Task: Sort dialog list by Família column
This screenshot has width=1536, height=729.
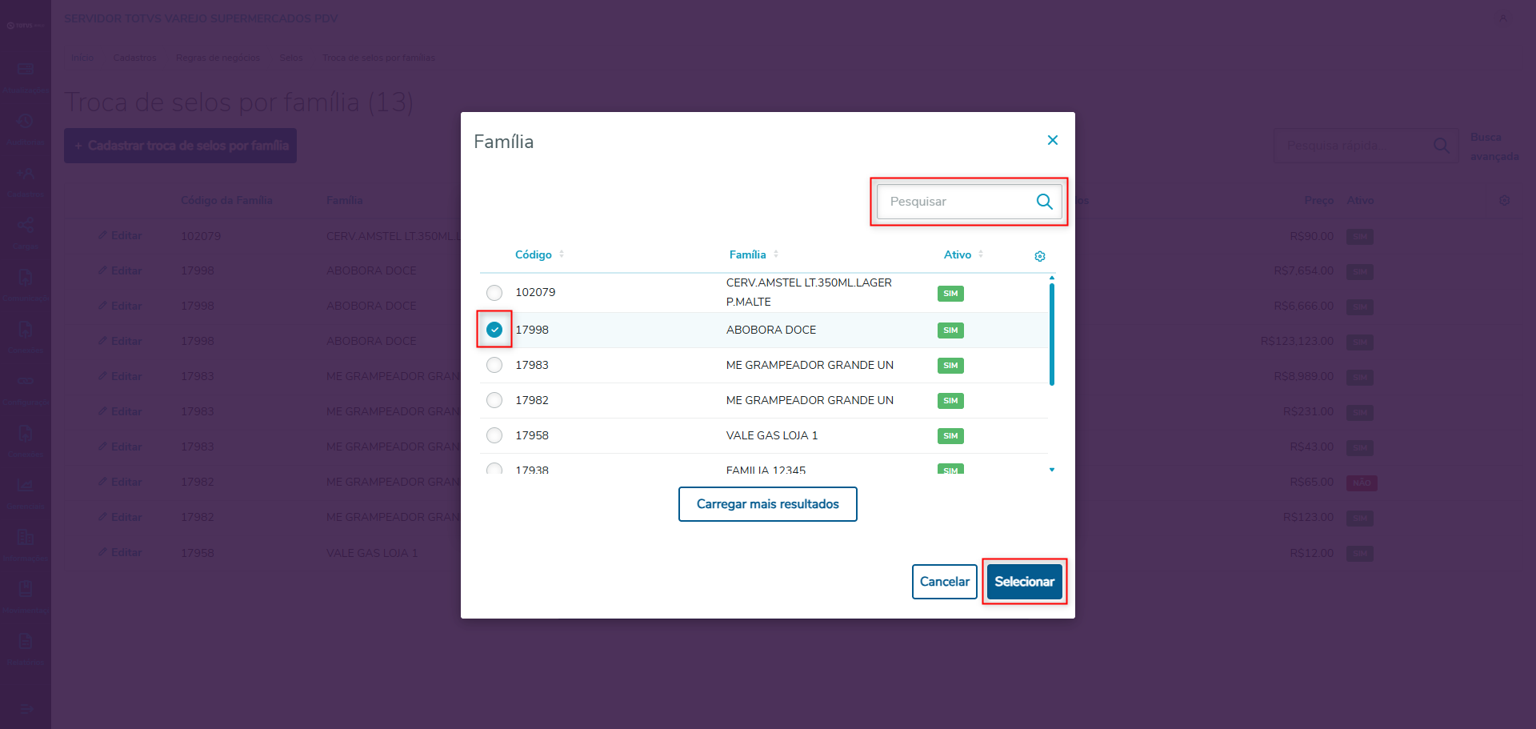Action: point(754,254)
